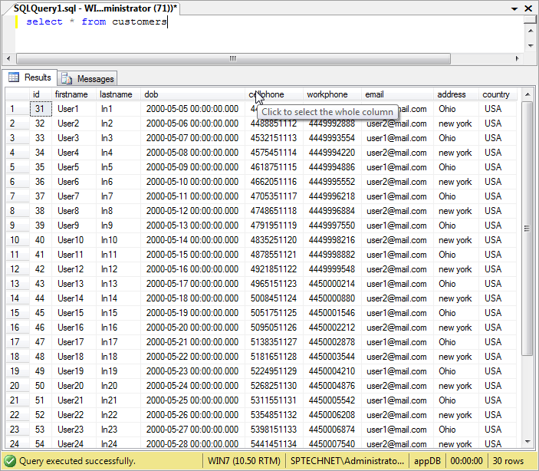Click the lastname cell ln3

pos(119,138)
